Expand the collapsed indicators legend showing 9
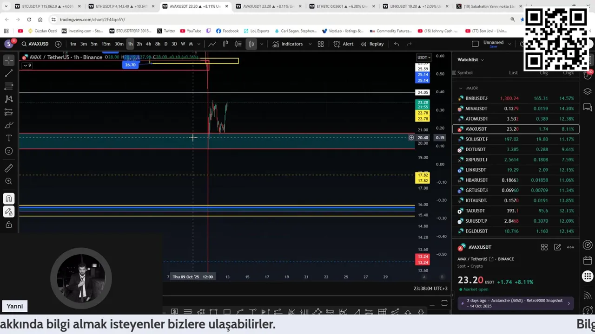 coord(27,65)
